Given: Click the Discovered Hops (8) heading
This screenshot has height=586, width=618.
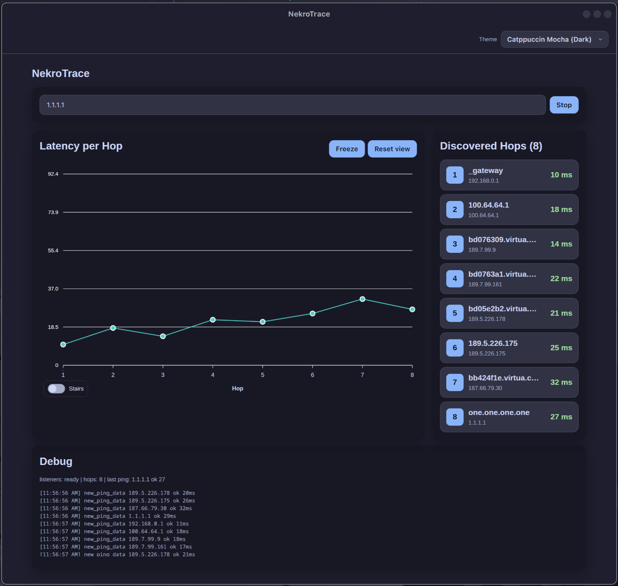Looking at the screenshot, I should click(x=491, y=146).
